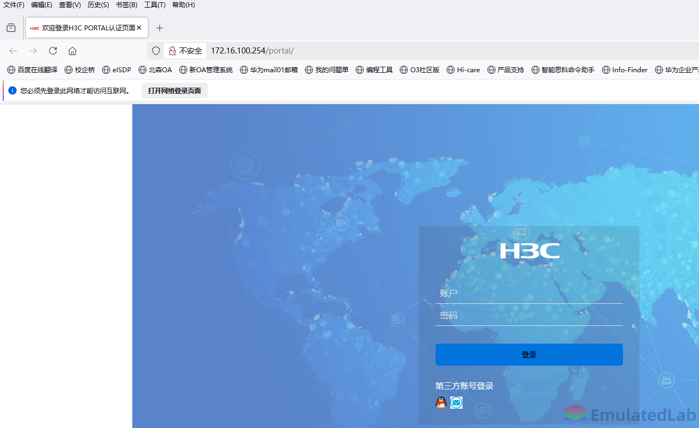Open the 智能思科命令助手 bookmark
Viewport: 699px width, 428px height.
pos(563,70)
